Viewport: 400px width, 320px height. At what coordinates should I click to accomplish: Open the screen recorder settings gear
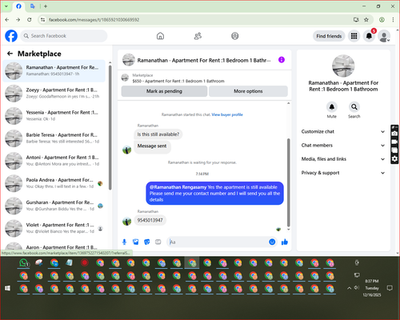(x=394, y=159)
